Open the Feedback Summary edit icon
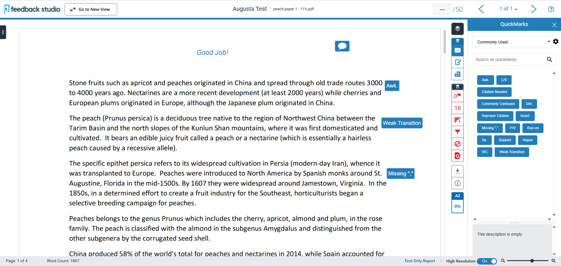 (457, 63)
